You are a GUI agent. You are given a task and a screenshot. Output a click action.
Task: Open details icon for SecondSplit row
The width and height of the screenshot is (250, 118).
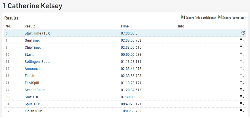242,90
